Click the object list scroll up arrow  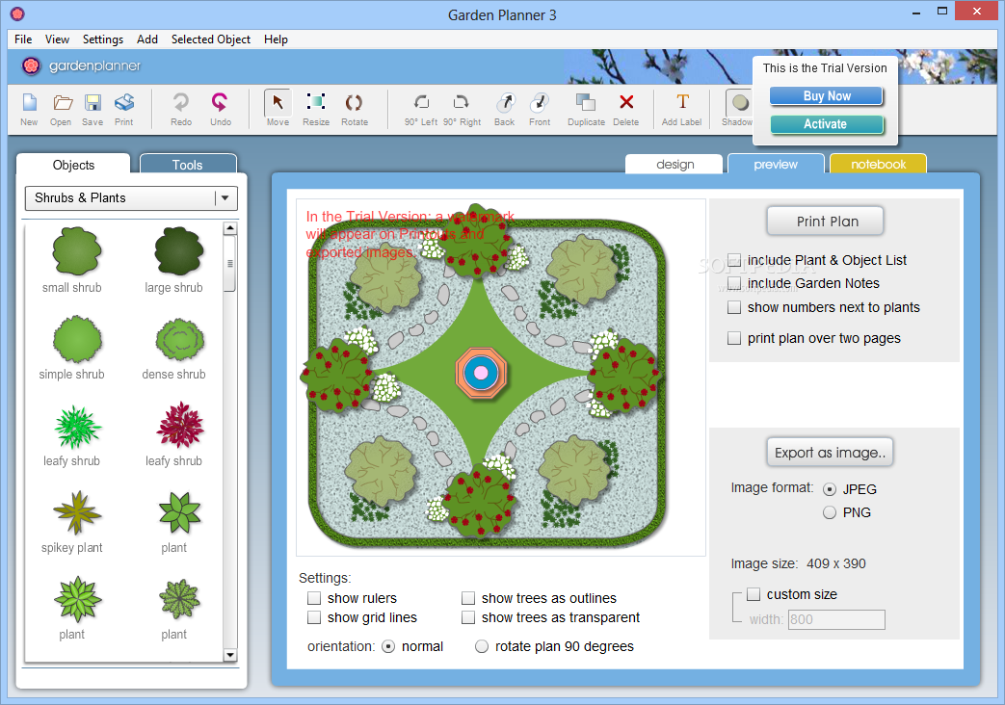click(x=230, y=228)
